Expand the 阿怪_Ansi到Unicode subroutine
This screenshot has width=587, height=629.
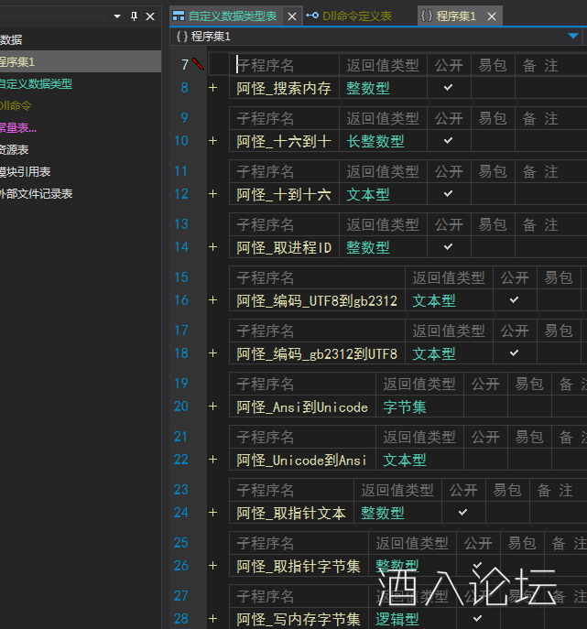[213, 407]
